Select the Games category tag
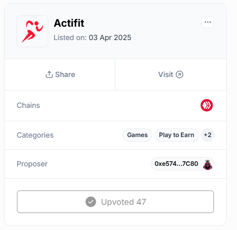Image resolution: width=237 pixels, height=230 pixels. (x=137, y=135)
